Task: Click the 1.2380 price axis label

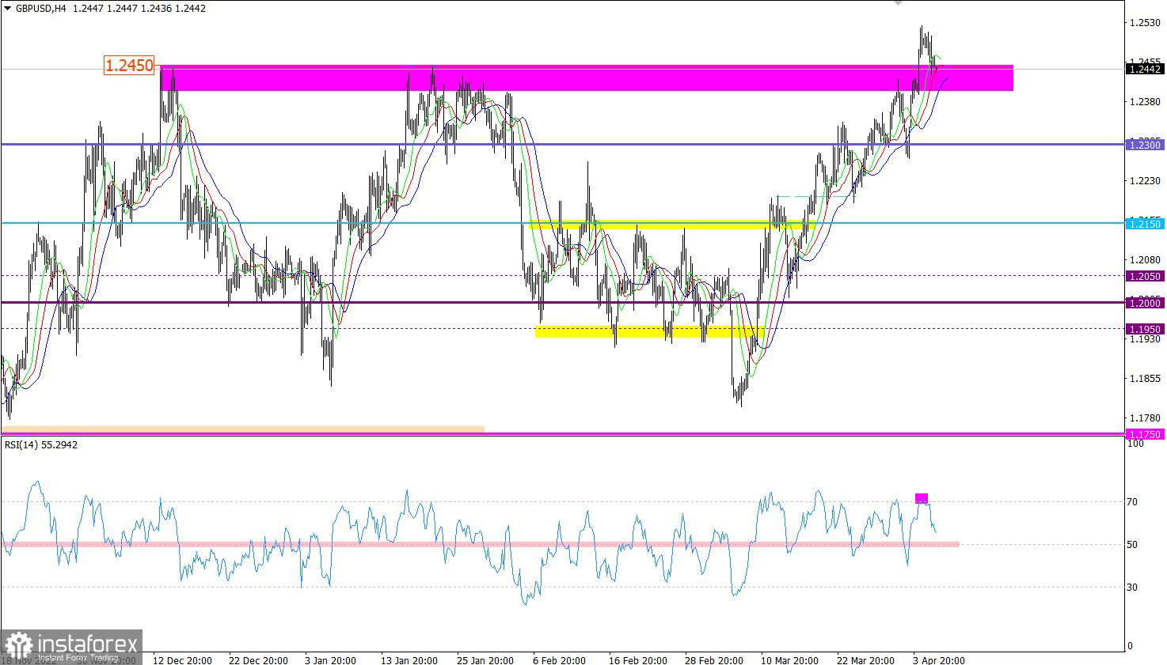Action: click(x=1145, y=102)
